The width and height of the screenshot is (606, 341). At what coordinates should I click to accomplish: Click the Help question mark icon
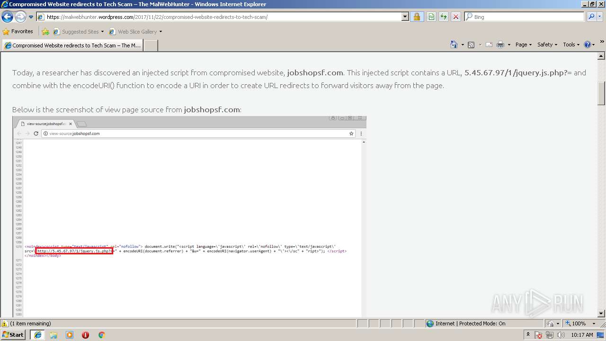pyautogui.click(x=588, y=45)
